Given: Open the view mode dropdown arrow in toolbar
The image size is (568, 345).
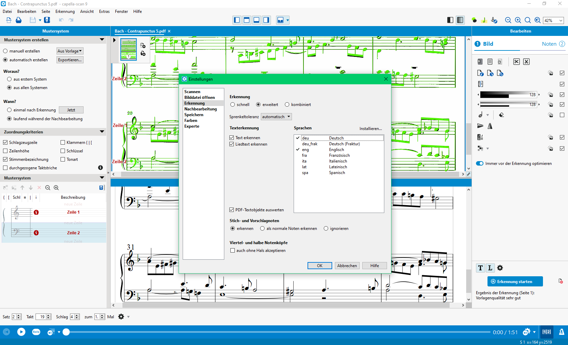Looking at the screenshot, I should pyautogui.click(x=288, y=20).
